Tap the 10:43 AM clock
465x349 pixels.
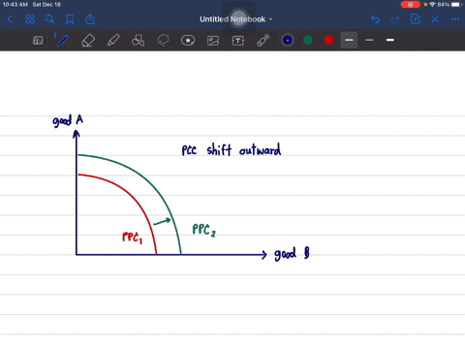tap(15, 5)
